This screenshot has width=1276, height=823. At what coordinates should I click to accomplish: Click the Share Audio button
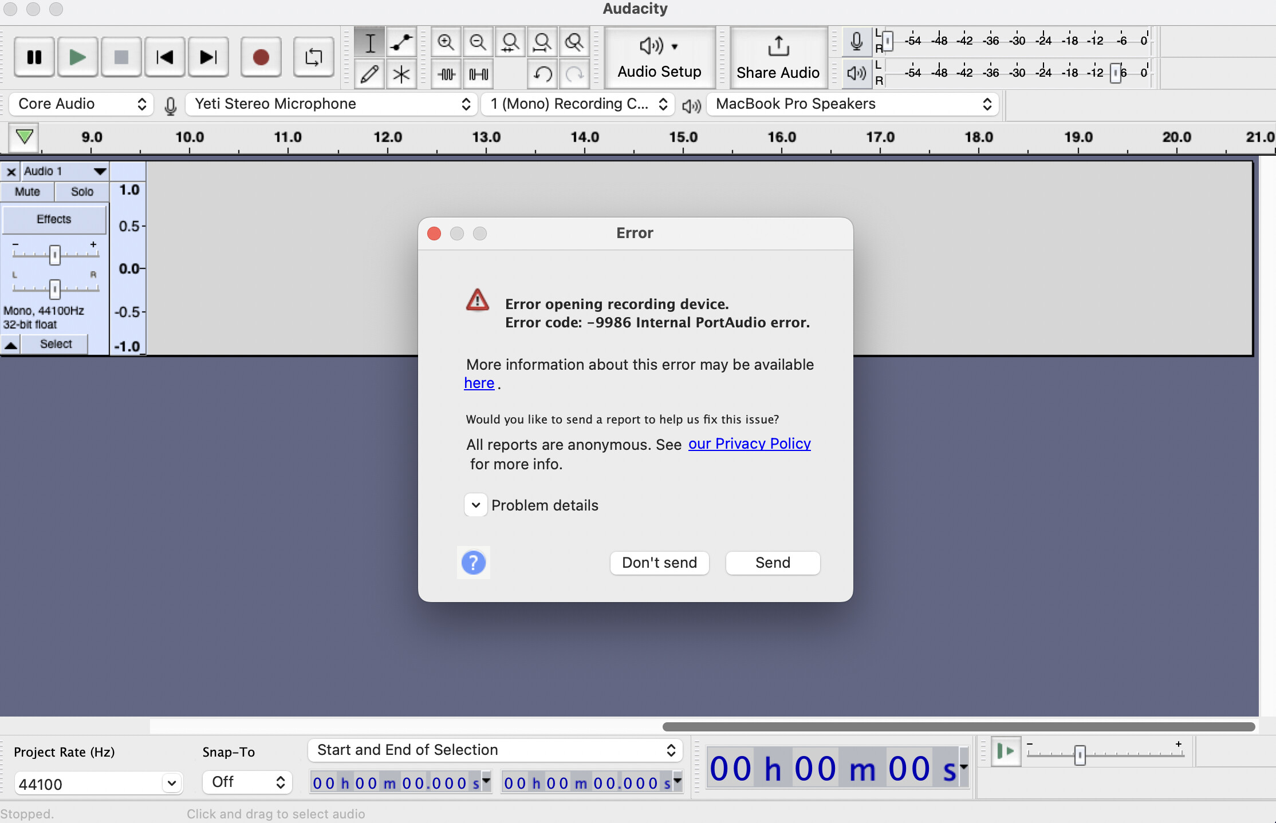778,57
